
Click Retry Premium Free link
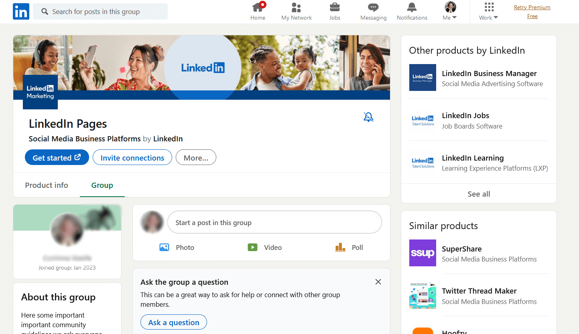[532, 12]
